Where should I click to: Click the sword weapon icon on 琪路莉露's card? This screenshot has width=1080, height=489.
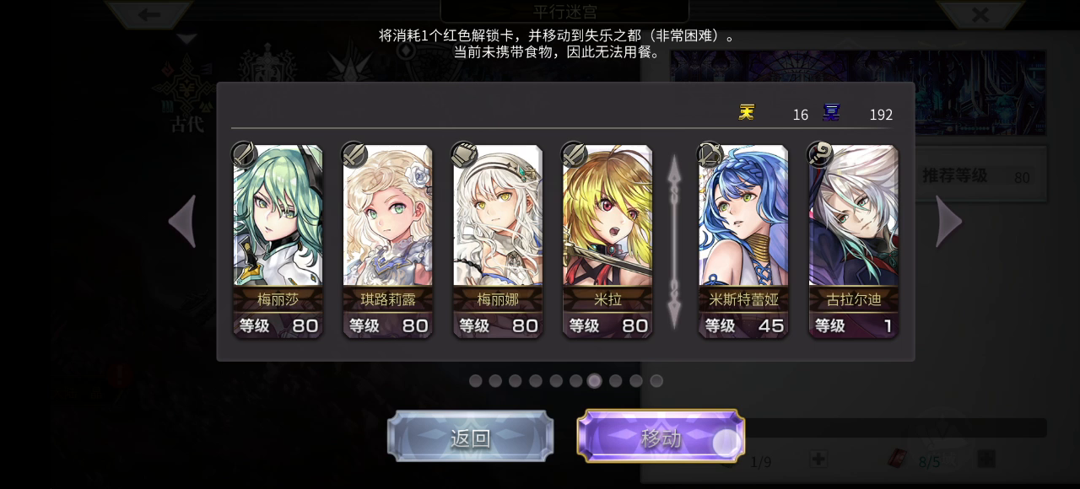354,154
